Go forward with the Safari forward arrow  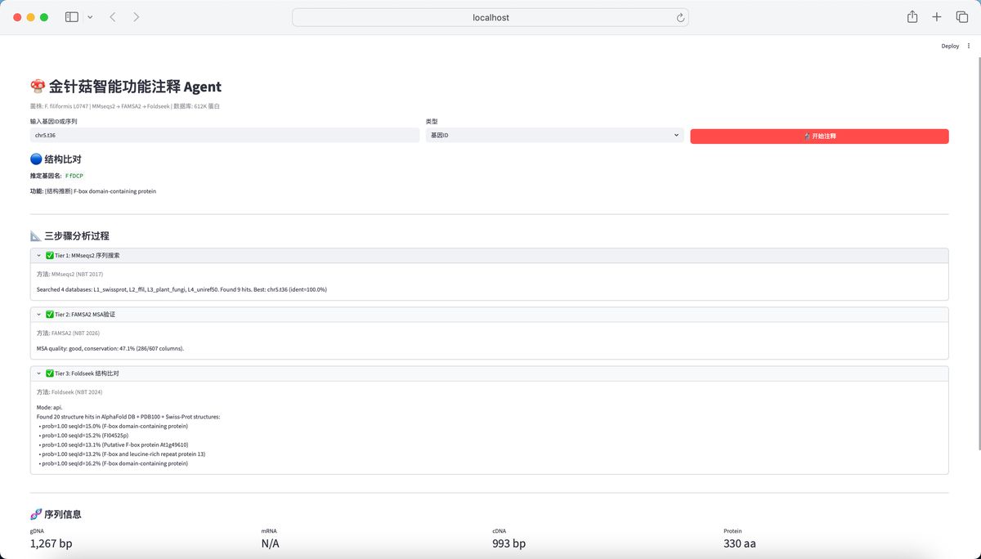click(x=136, y=17)
